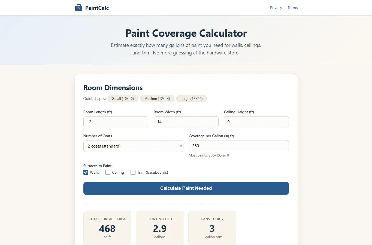This screenshot has width=372, height=245.
Task: Click the 'CANS TO BUY' card label
Action: [x=212, y=219]
